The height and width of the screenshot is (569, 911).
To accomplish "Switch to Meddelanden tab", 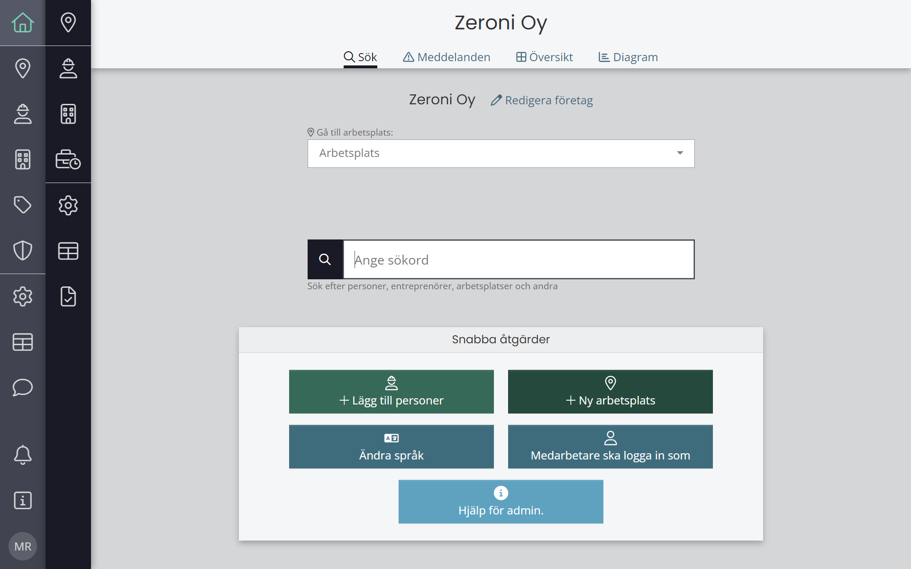I will [x=446, y=57].
